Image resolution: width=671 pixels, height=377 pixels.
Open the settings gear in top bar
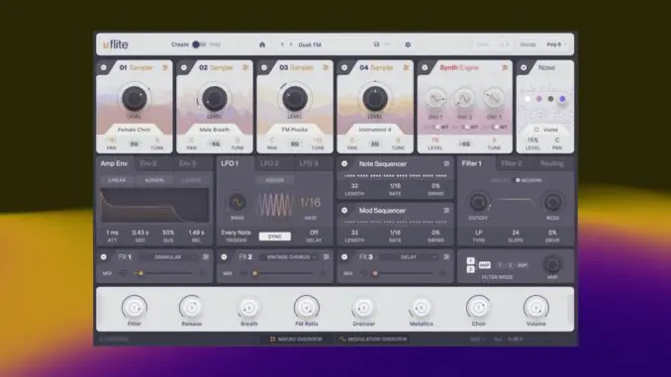pos(408,45)
